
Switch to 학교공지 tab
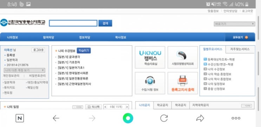[162, 105]
